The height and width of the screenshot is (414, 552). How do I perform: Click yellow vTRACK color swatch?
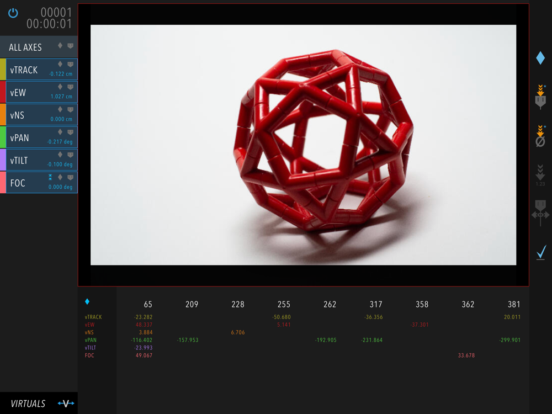(3, 70)
